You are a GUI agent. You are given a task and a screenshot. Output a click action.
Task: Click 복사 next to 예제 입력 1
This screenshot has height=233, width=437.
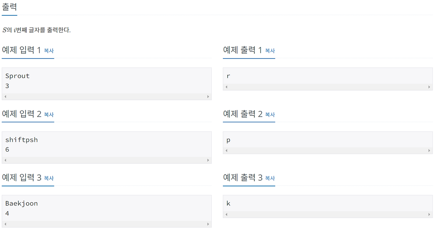[x=48, y=51]
